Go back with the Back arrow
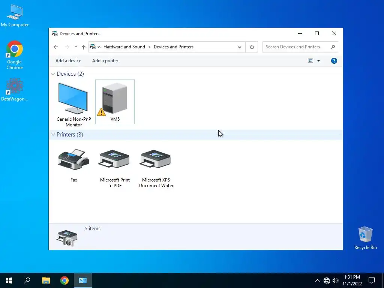This screenshot has height=288, width=384. (56, 47)
